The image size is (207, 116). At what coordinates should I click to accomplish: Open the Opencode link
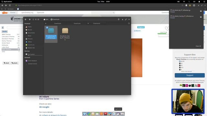(40, 13)
